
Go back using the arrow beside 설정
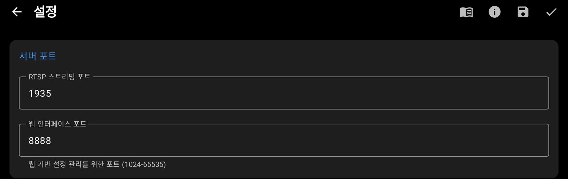(x=17, y=12)
